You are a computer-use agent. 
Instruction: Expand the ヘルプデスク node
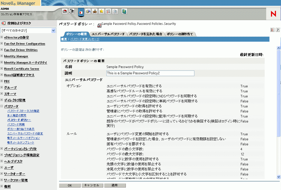pyautogui.click(x=2, y=161)
